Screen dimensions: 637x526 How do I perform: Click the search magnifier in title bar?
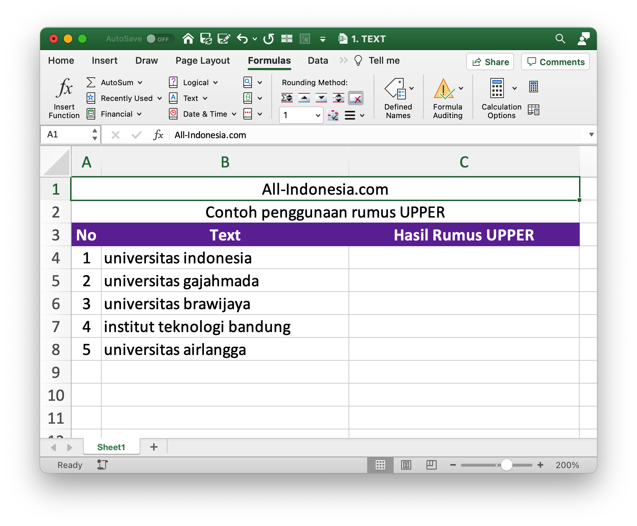click(x=560, y=39)
